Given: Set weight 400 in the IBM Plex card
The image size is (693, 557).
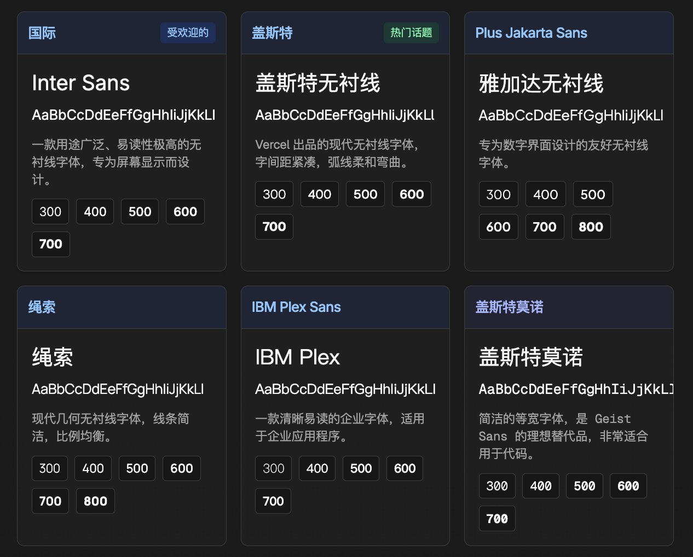Looking at the screenshot, I should pos(317,468).
